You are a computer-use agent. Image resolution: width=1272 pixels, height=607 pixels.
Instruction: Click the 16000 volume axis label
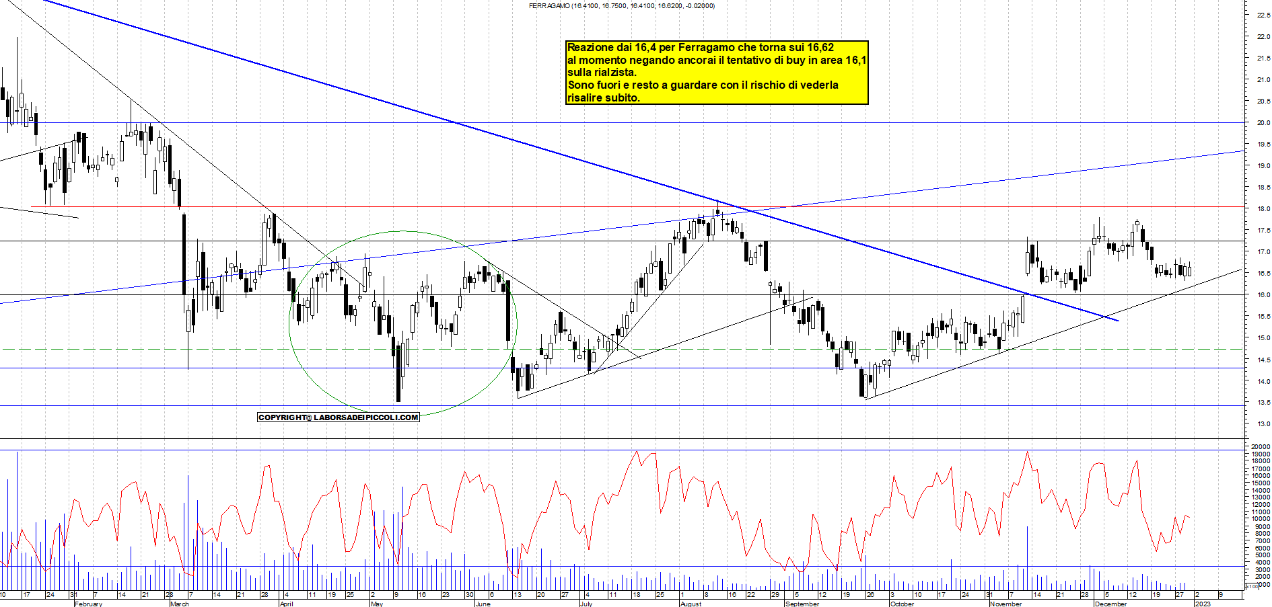(x=1261, y=476)
